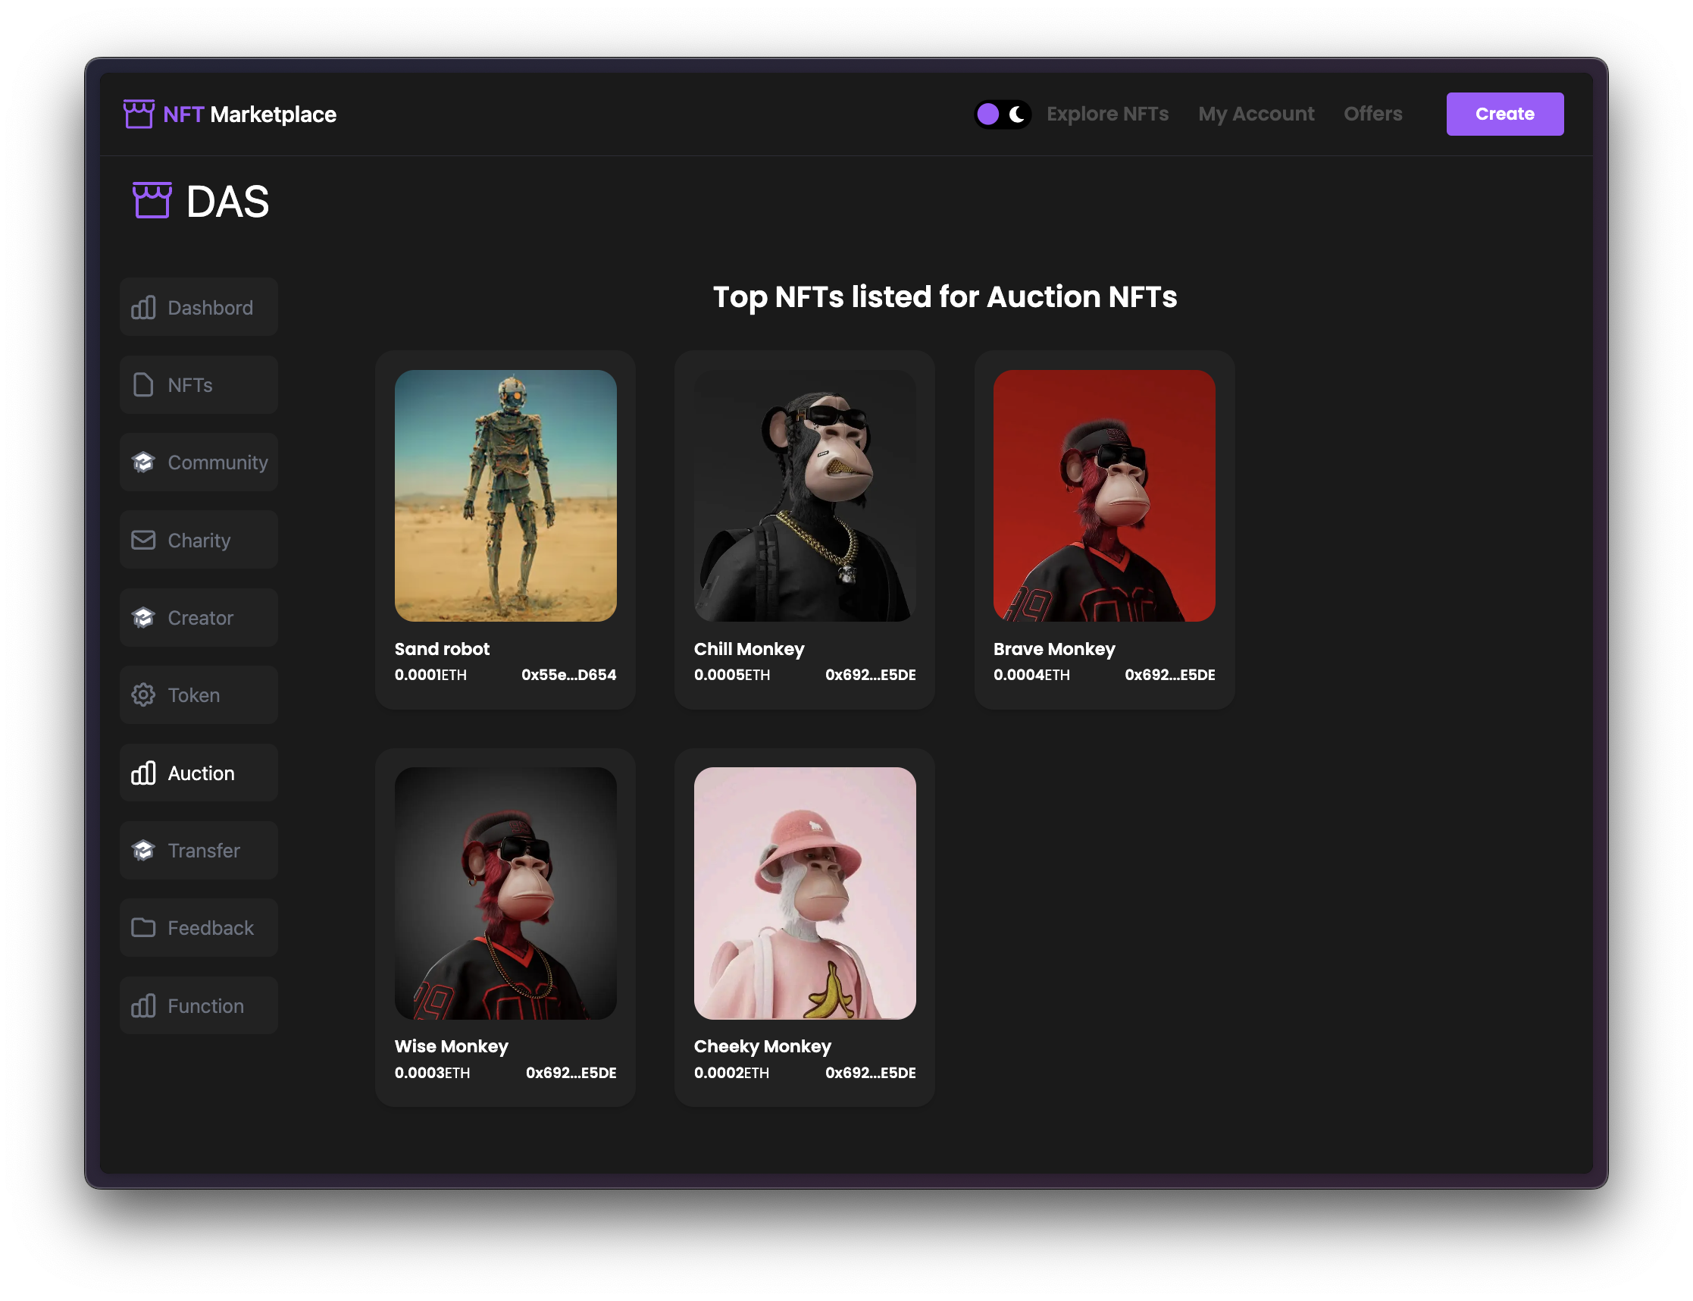
Task: Click the NFT Marketplace storefront logo icon
Action: [x=139, y=114]
